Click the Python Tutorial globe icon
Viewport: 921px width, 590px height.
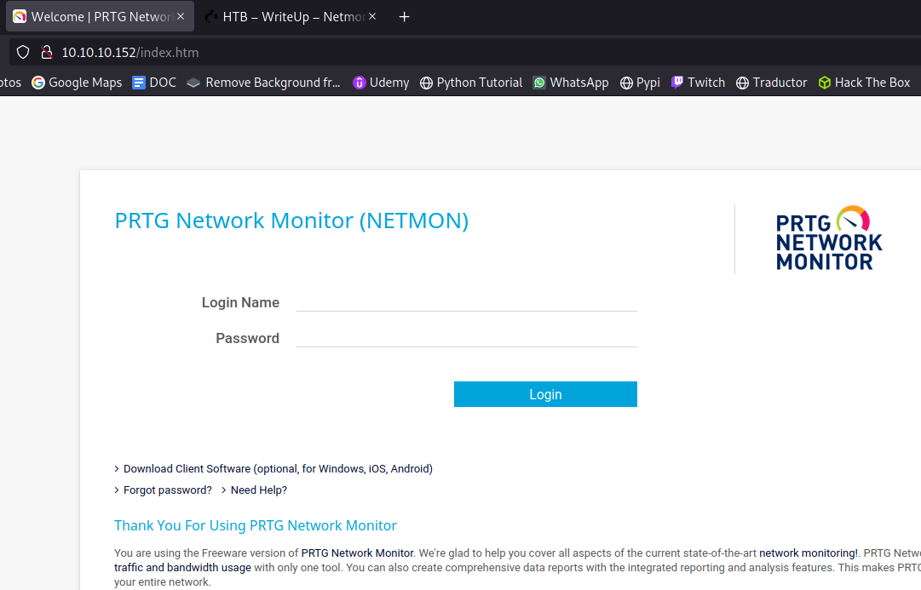tap(427, 83)
